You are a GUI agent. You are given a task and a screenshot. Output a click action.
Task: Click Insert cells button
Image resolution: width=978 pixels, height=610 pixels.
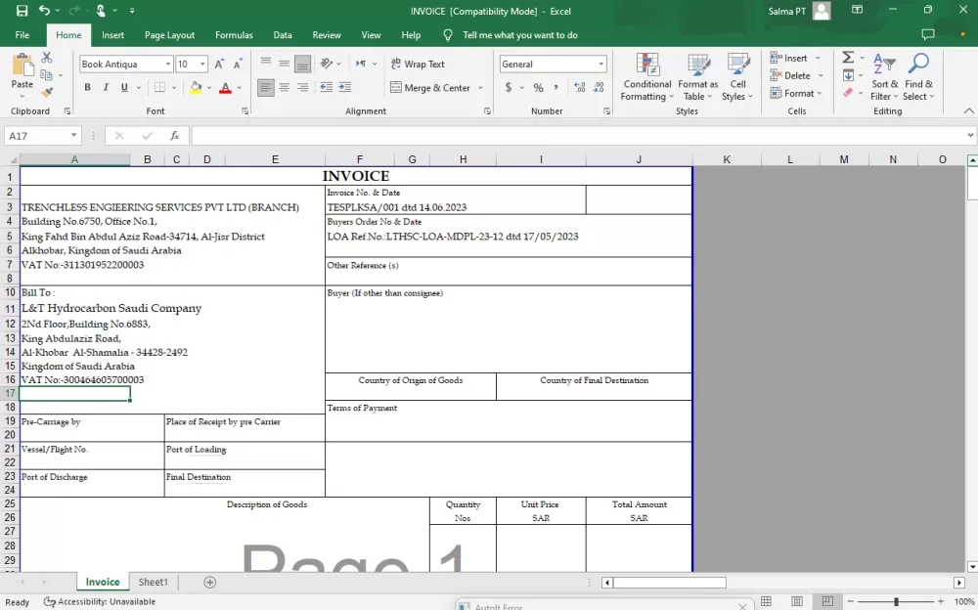789,58
